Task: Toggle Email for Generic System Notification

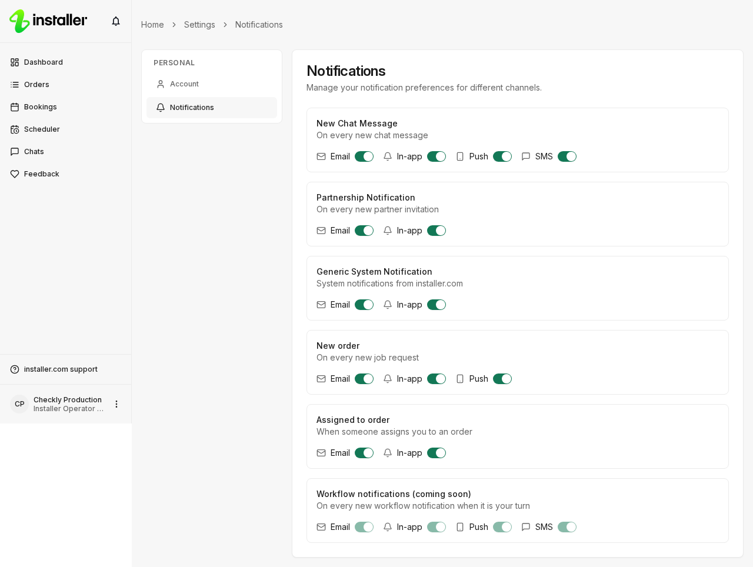Action: tap(364, 305)
